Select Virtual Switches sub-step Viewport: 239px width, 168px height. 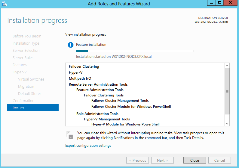(x=31, y=79)
